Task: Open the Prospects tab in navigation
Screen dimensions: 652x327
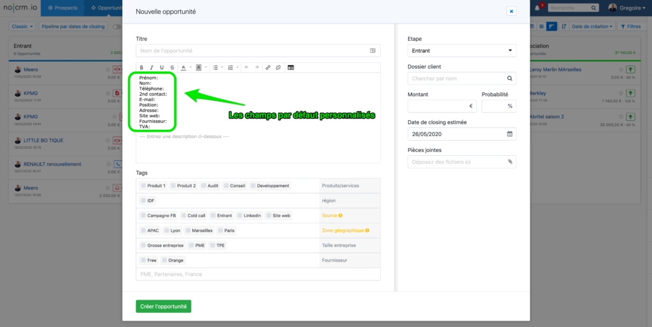Action: [x=62, y=8]
